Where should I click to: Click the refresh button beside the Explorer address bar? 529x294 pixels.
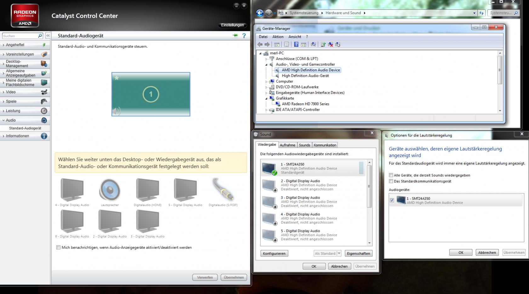481,13
